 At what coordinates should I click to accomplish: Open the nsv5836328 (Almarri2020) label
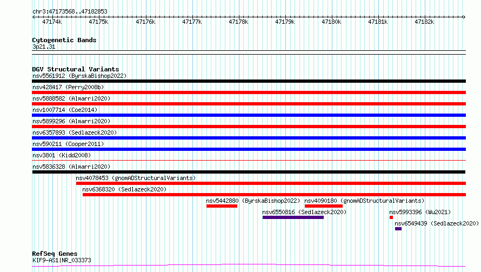pyautogui.click(x=71, y=167)
